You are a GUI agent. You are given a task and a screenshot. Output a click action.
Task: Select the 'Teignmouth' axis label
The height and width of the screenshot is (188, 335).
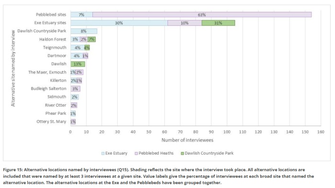pos(55,47)
